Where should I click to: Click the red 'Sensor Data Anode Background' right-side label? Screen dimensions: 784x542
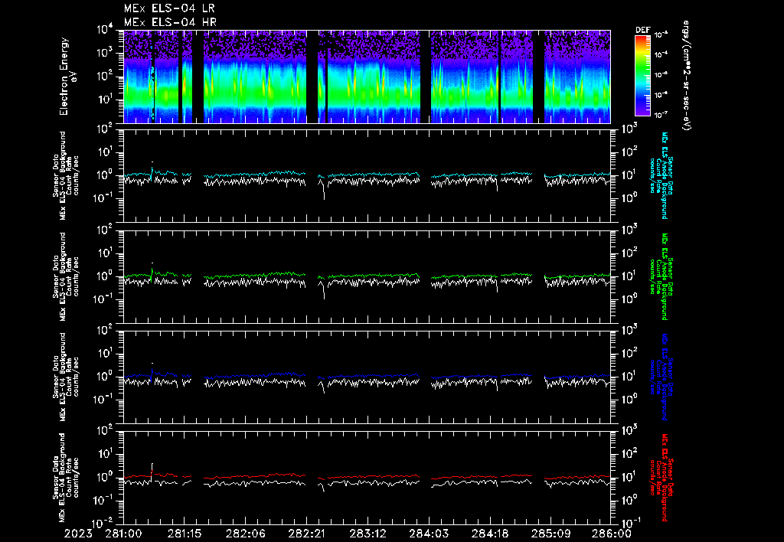(x=661, y=478)
